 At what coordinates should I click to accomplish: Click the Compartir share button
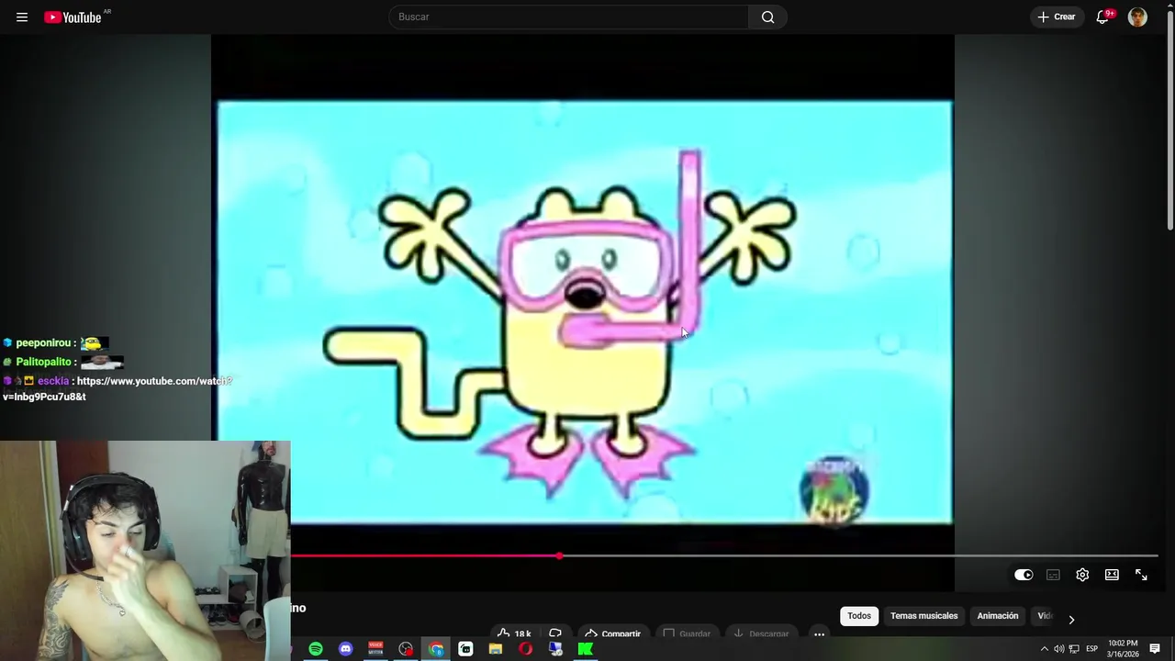click(612, 633)
